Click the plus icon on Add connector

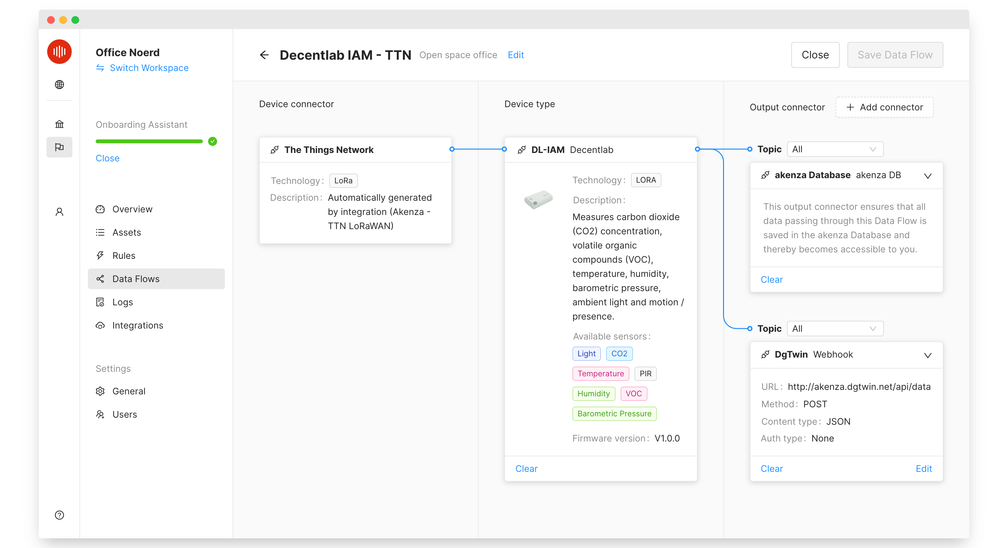(x=850, y=107)
